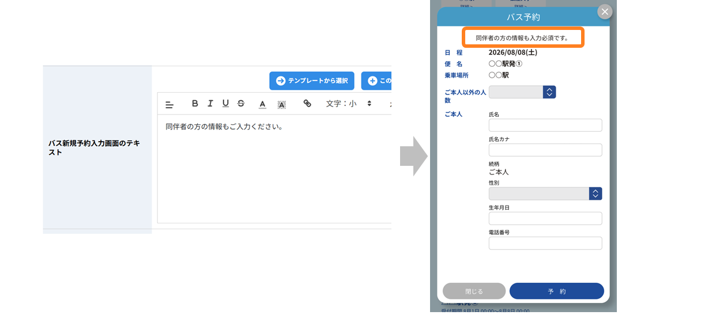This screenshot has width=701, height=315.
Task: Click the 閉じる button
Action: [x=474, y=291]
